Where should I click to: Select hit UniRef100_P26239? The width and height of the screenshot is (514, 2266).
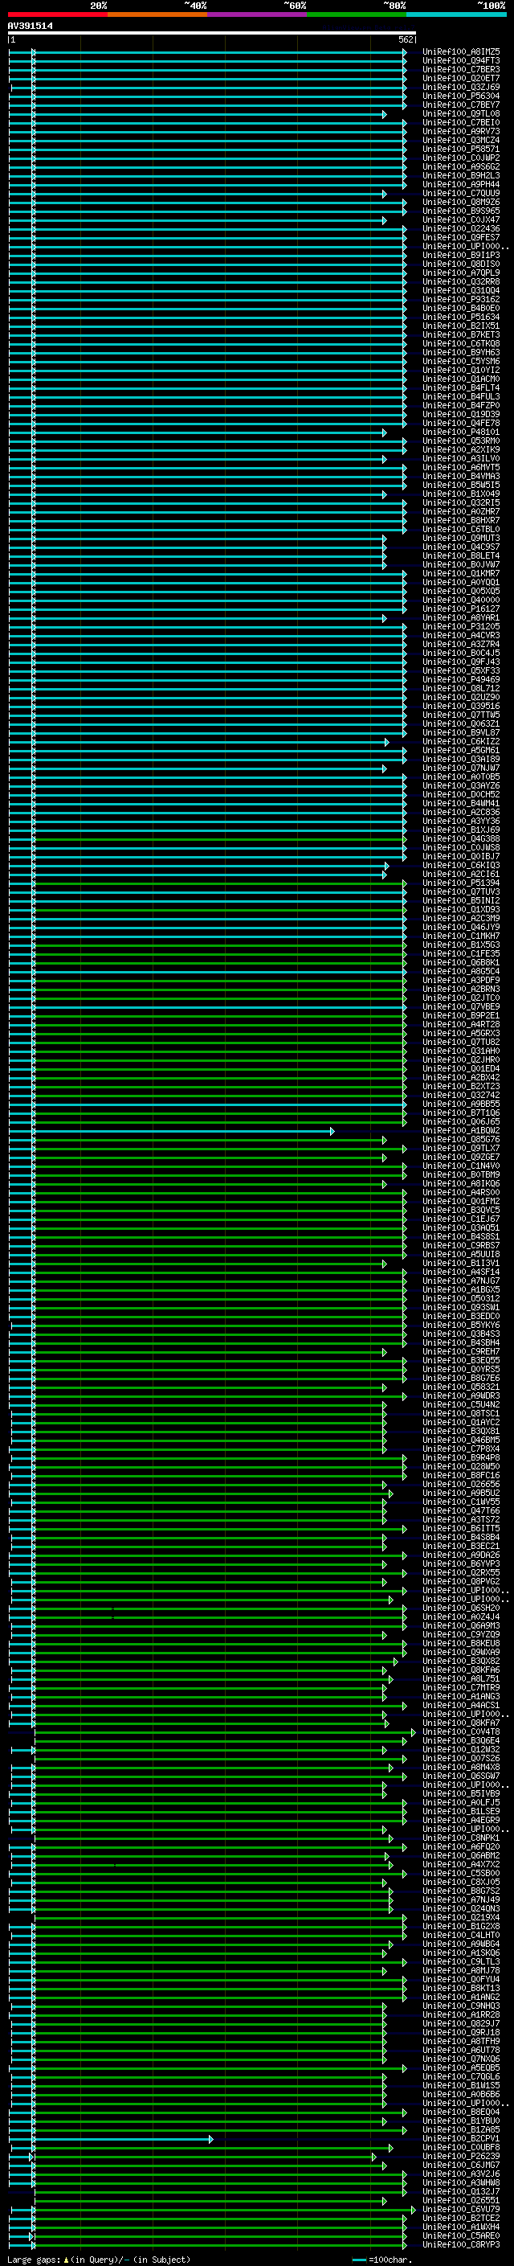click(x=461, y=2156)
